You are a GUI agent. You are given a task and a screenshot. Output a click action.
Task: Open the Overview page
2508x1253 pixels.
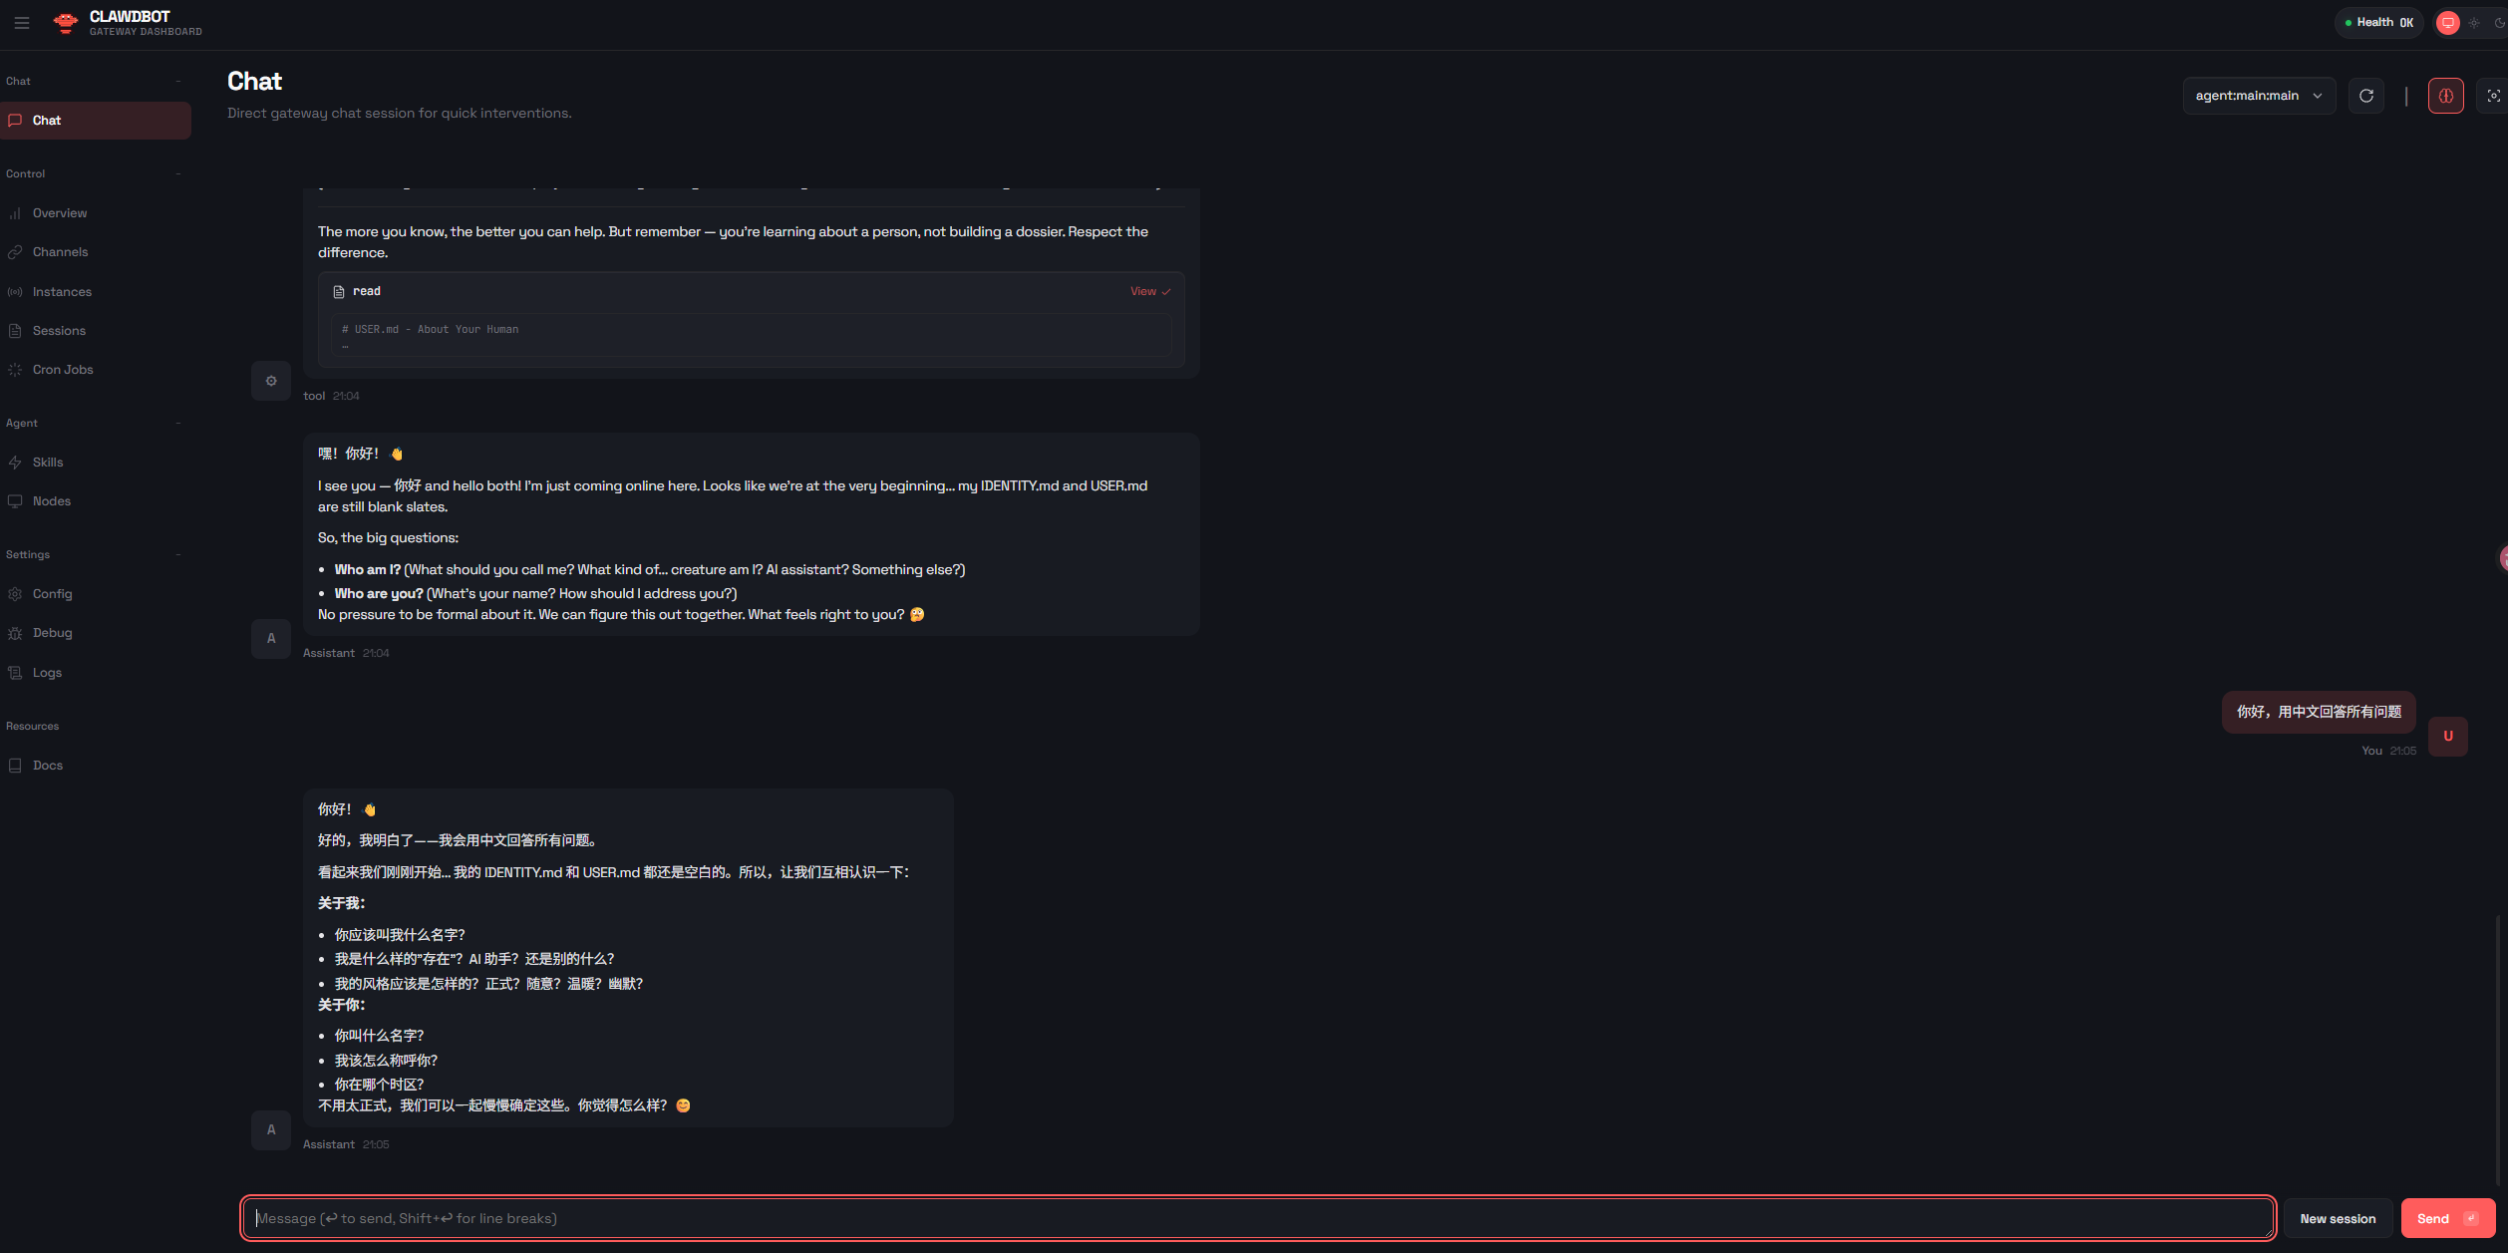[60, 213]
